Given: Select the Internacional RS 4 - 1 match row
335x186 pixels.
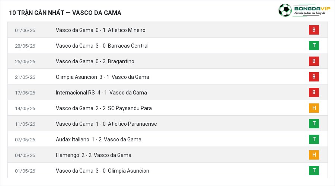Looking at the screenshot, I should tap(167, 92).
